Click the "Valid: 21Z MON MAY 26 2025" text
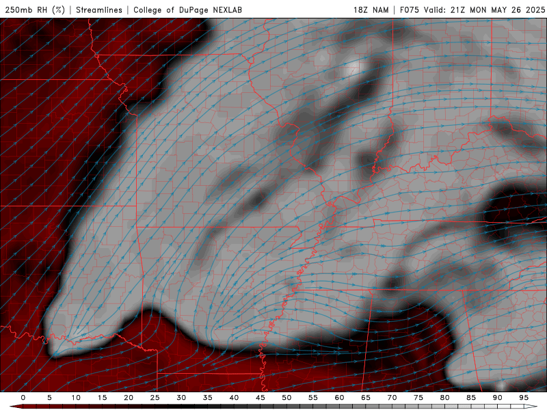 coord(484,10)
